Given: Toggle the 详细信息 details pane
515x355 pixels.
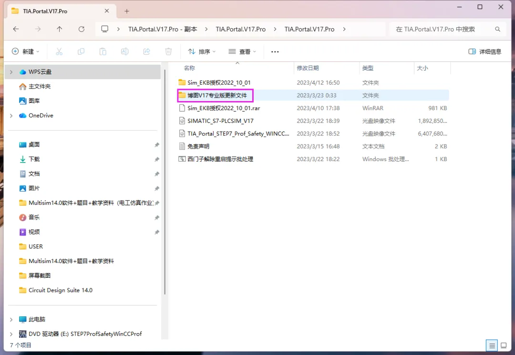Looking at the screenshot, I should (485, 51).
